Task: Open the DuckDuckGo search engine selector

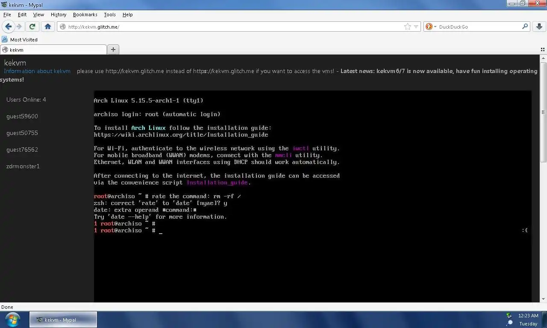Action: pos(431,26)
